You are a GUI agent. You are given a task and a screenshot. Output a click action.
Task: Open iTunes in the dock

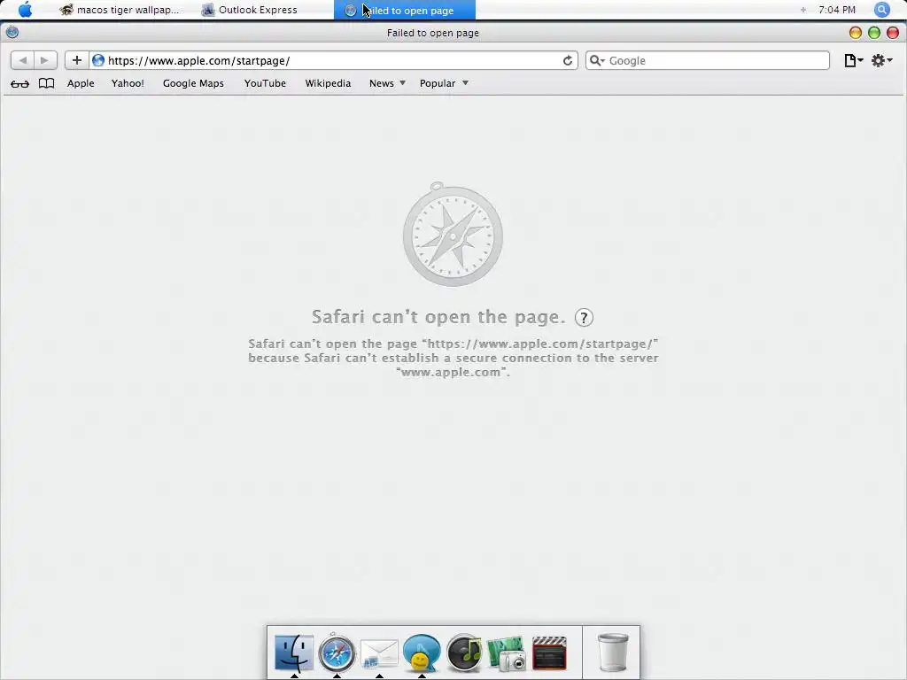pos(464,653)
